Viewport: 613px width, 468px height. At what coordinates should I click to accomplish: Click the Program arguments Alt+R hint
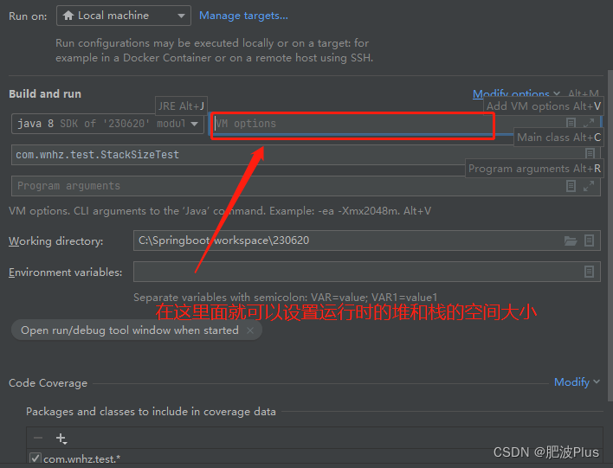[534, 169]
